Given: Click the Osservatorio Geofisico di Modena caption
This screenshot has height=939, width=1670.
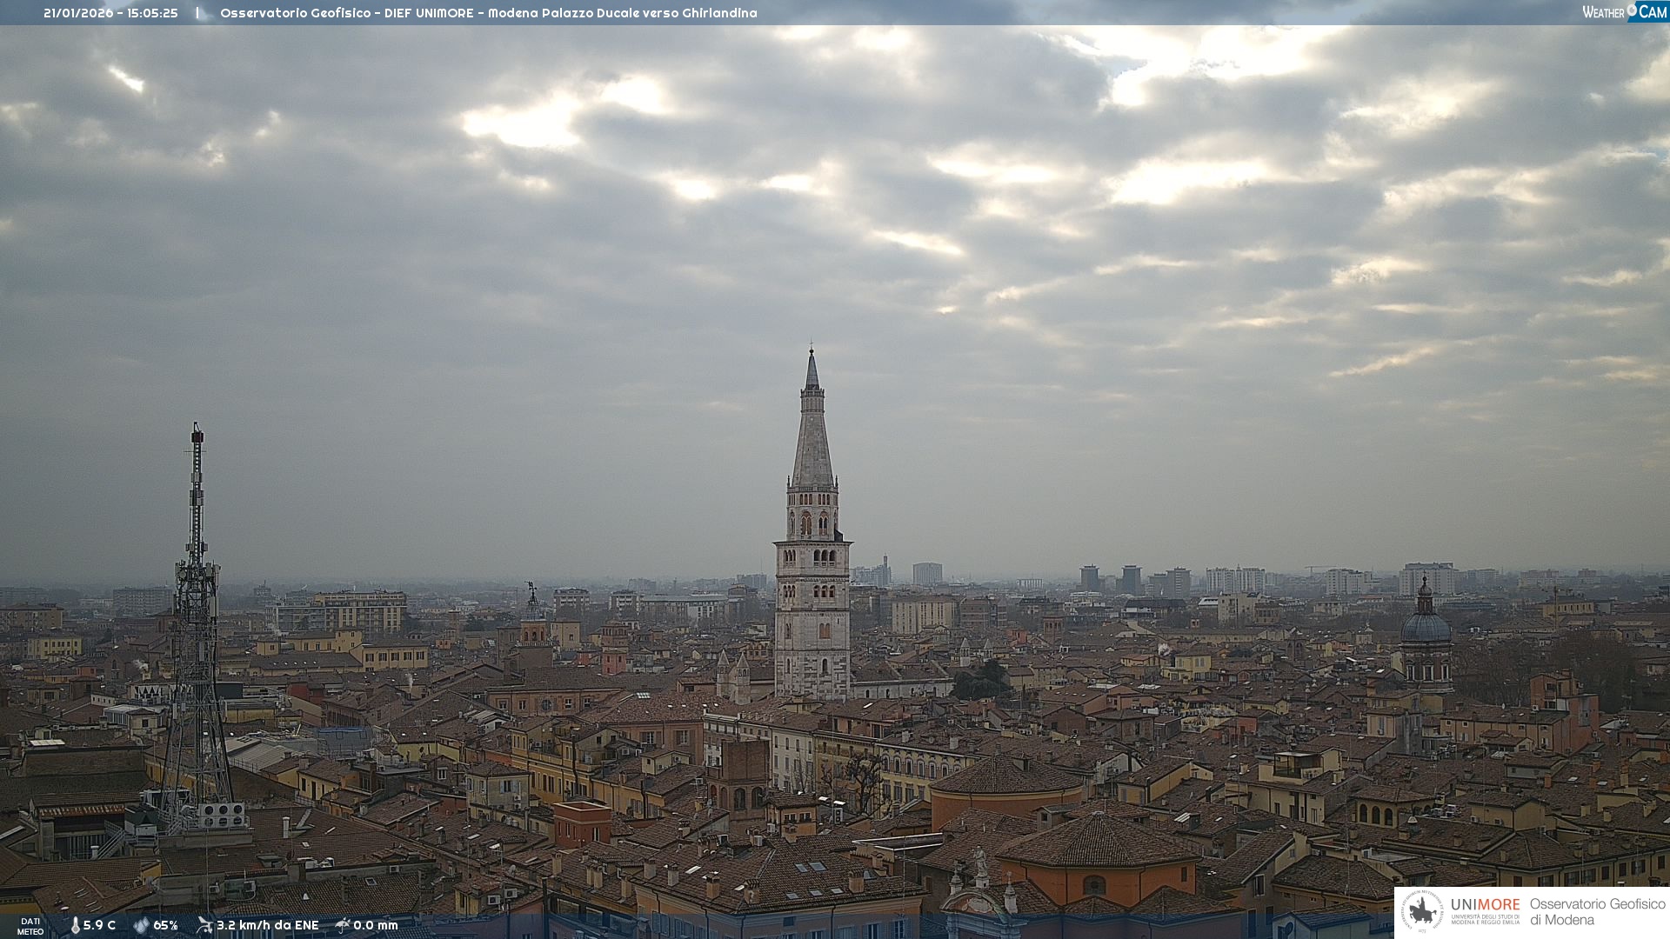Looking at the screenshot, I should (1597, 912).
